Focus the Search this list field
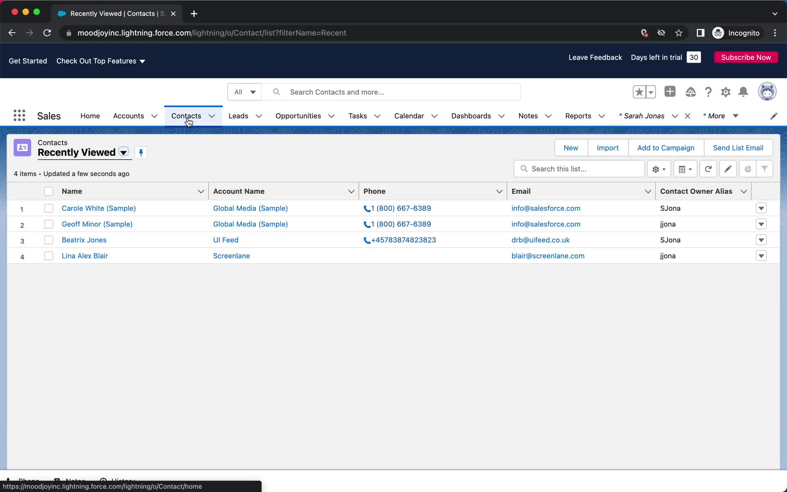787x492 pixels. click(579, 169)
